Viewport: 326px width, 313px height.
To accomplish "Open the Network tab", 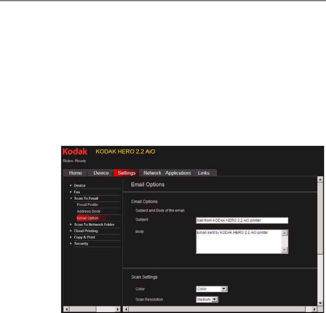I will [x=152, y=173].
